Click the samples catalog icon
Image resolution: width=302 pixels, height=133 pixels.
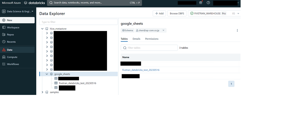(47, 92)
